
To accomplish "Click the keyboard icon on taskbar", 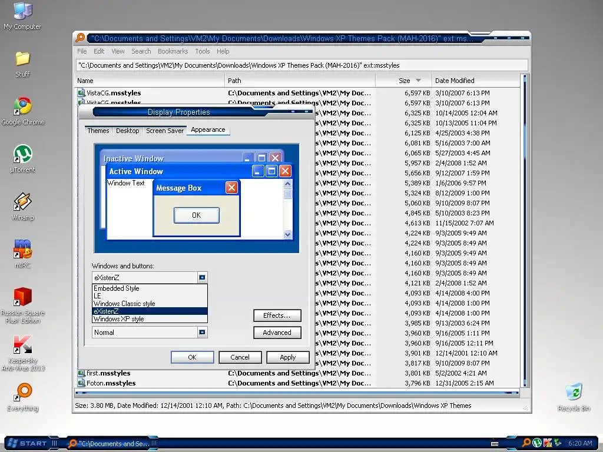I will pyautogui.click(x=495, y=444).
